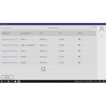Viewport: 106px width, 106px height.
Task: Sort by MEASUREMENT ID column header
Action: click(x=6, y=33)
